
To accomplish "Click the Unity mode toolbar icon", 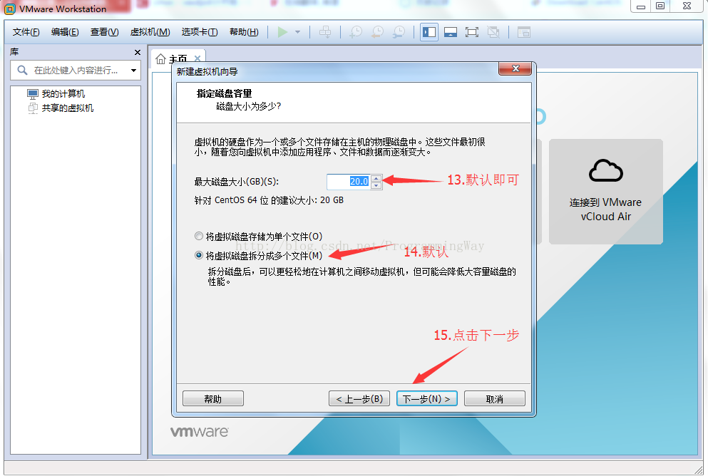I will pos(493,32).
